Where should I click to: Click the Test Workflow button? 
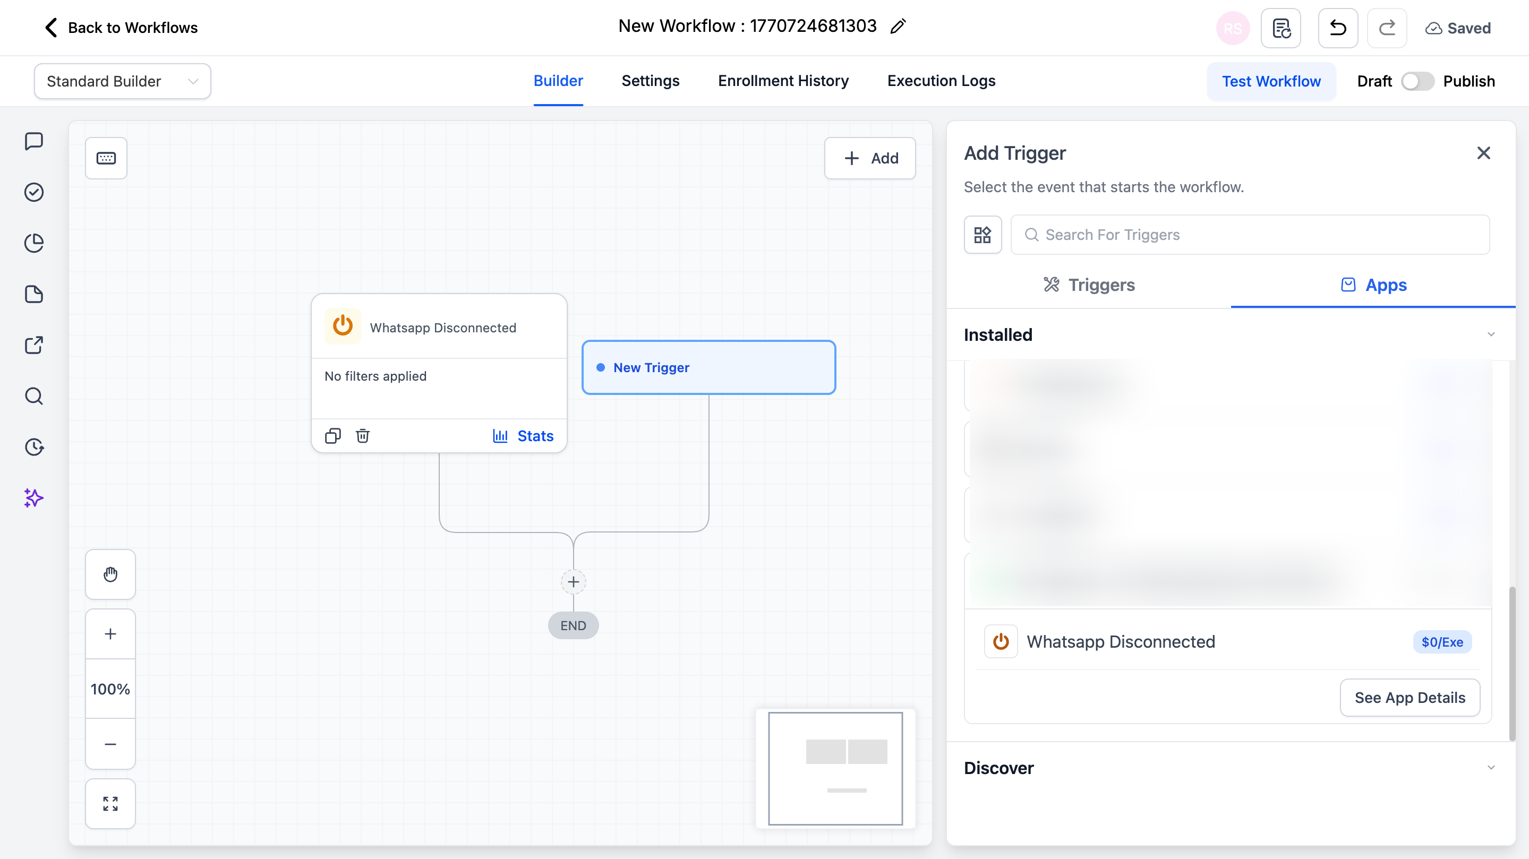click(x=1271, y=81)
